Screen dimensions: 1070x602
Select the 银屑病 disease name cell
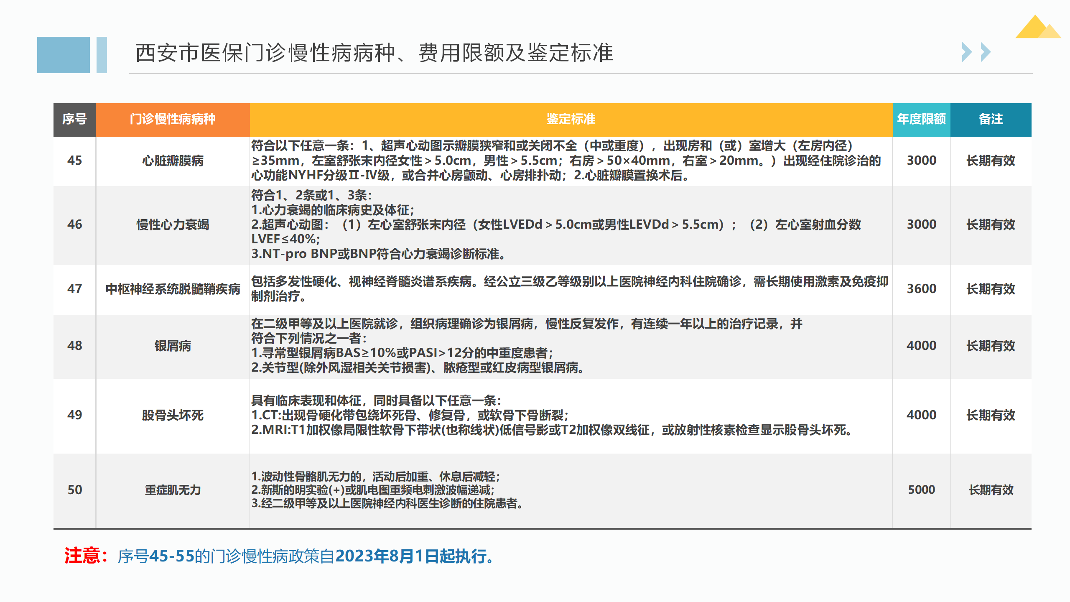pos(173,346)
